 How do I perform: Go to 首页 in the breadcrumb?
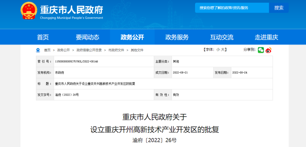pyautogui.click(x=47, y=50)
